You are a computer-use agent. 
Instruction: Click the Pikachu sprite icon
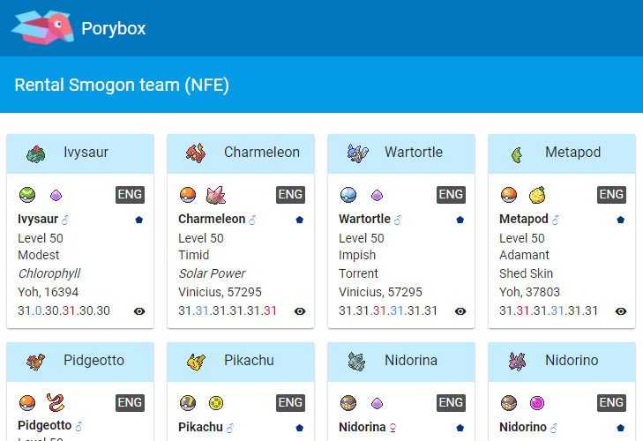[x=196, y=361]
